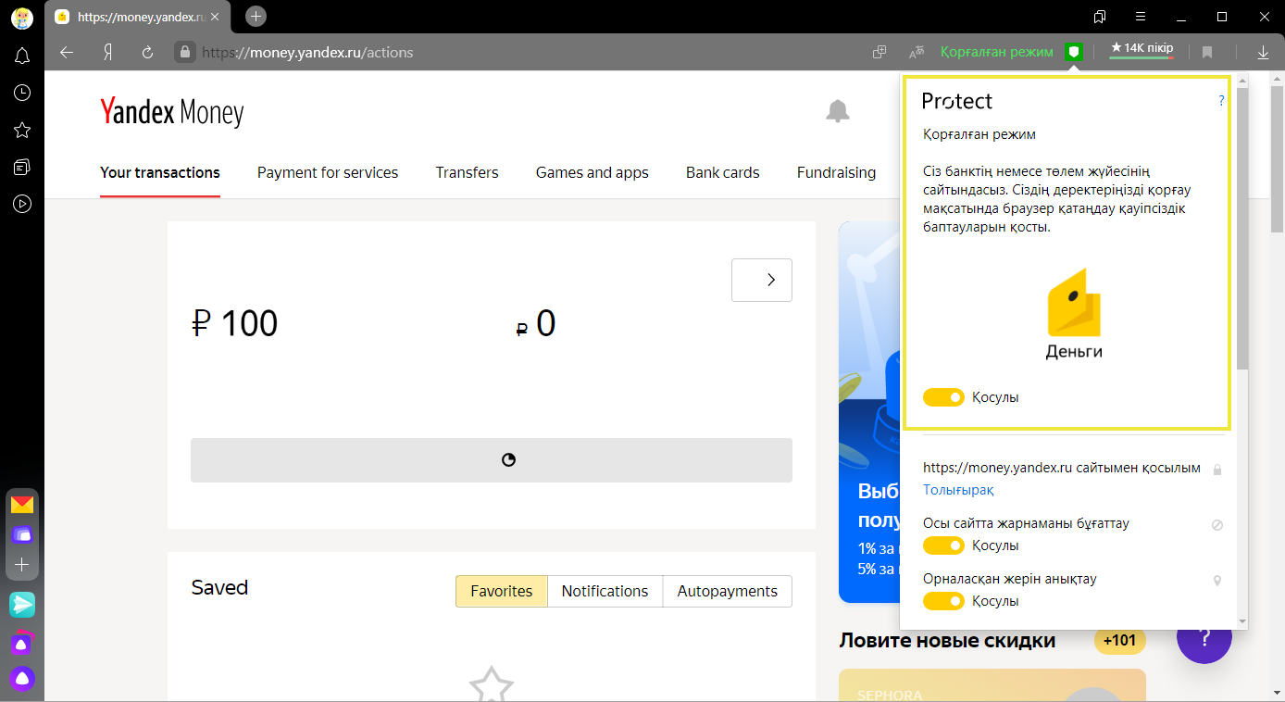The image size is (1285, 702).
Task: Click the green Protect shield icon
Action: 1073,52
